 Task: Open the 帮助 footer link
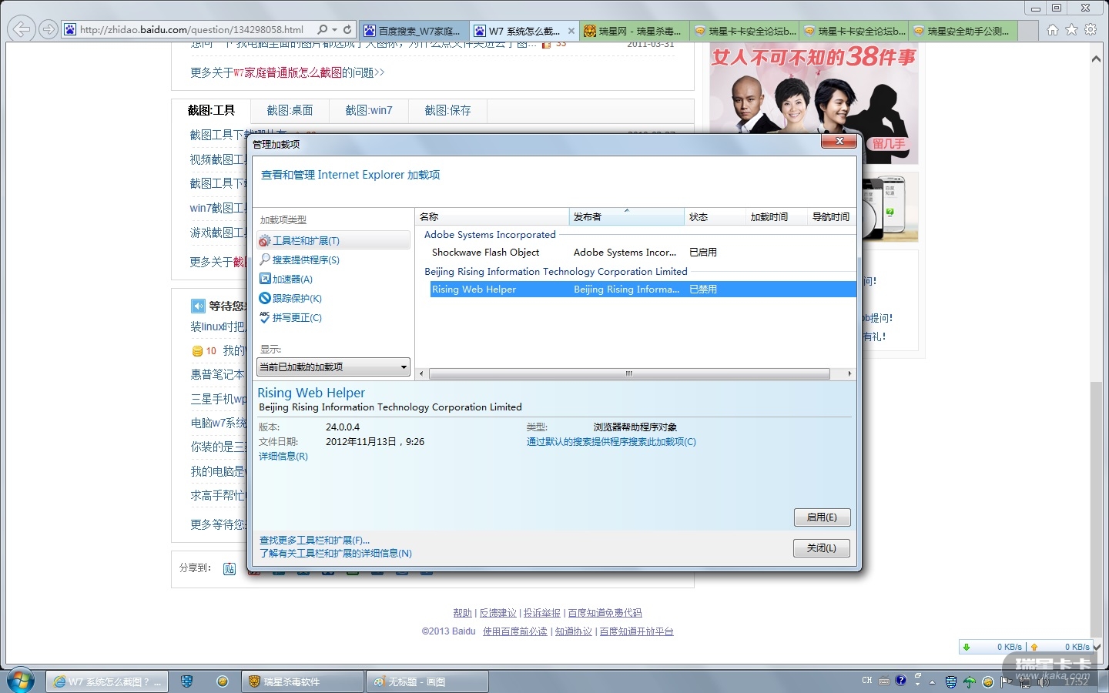[x=462, y=613]
